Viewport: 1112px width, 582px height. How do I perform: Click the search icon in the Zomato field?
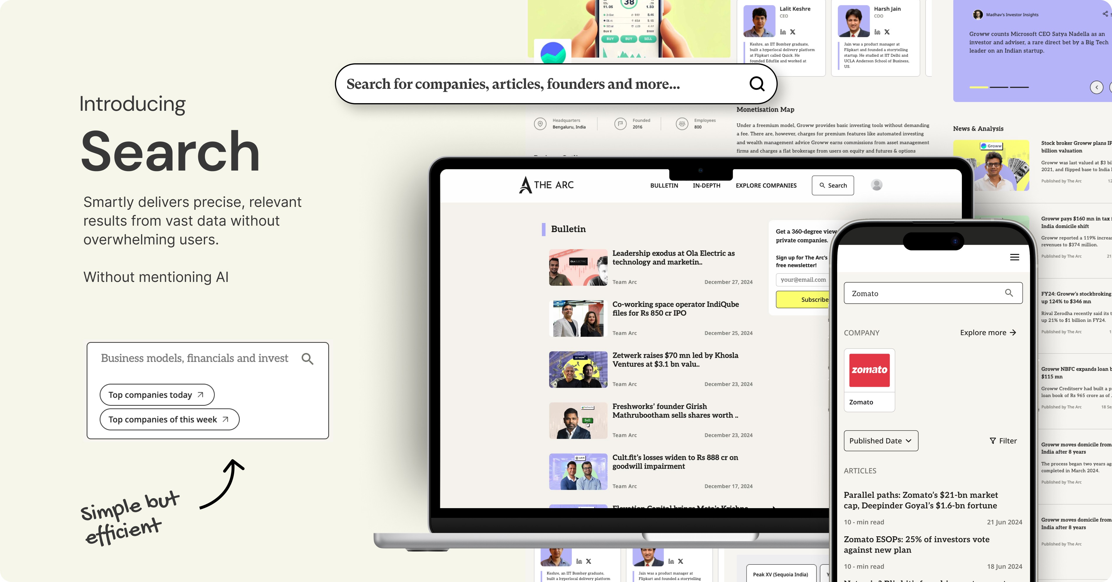point(1009,293)
